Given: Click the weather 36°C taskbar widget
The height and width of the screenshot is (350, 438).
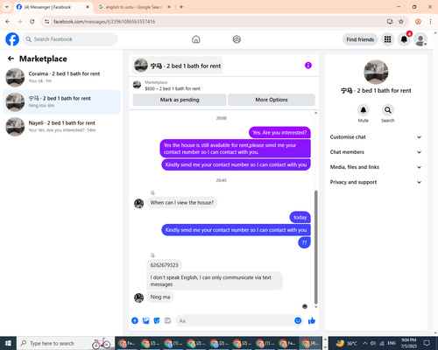Looking at the screenshot, I should 346,343.
